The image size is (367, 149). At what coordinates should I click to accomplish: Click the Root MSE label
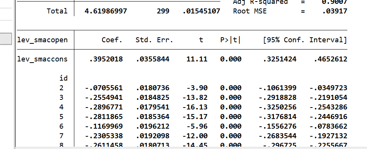[250, 11]
